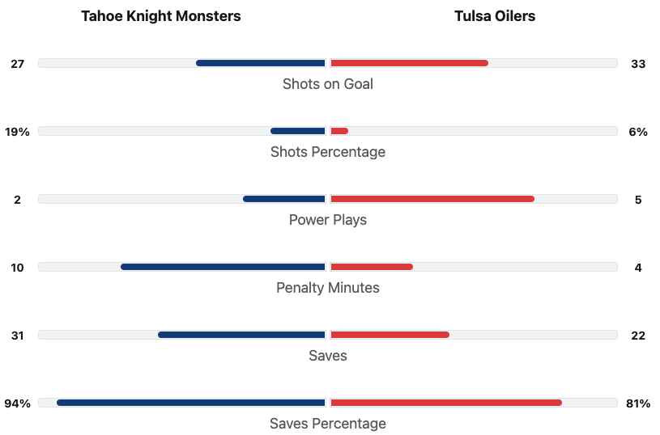Click the red Saves Percentage bar
Screen dimensions: 660x435
[x=446, y=403]
